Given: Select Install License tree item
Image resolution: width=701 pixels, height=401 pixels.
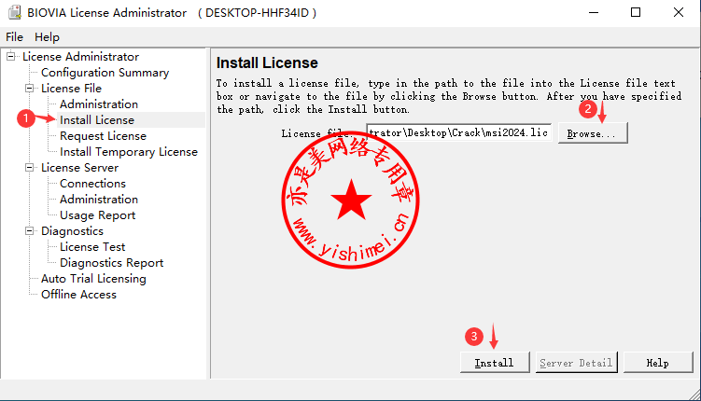Looking at the screenshot, I should click(x=96, y=120).
